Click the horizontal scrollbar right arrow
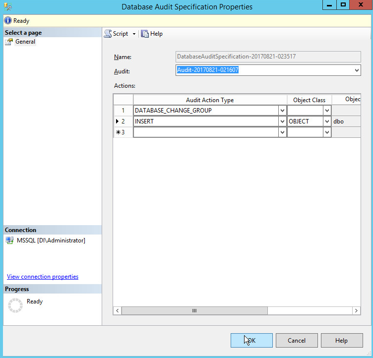This screenshot has height=358, width=373. [x=356, y=311]
